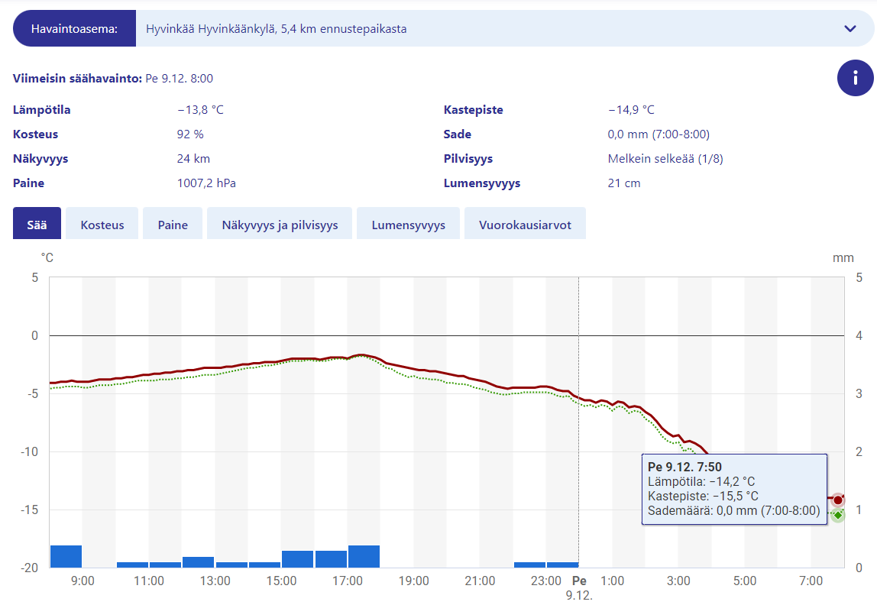
Task: Switch to the Kosteus tab
Action: point(102,225)
